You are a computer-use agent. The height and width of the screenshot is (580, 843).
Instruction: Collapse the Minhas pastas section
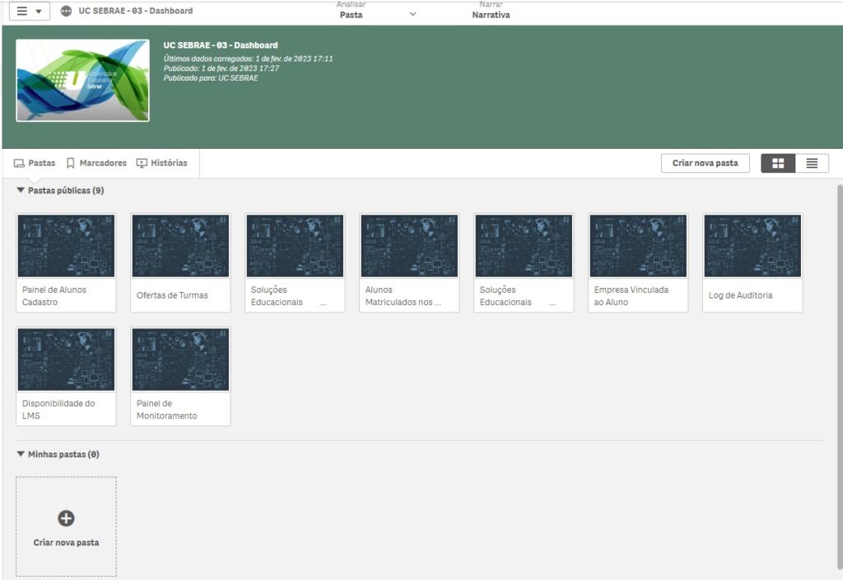21,454
